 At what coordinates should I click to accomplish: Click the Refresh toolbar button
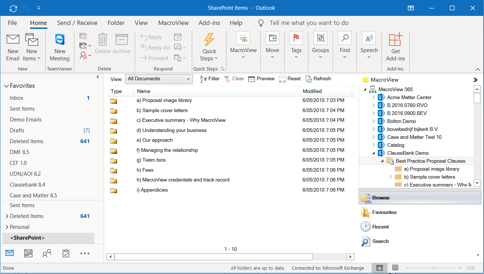[318, 79]
